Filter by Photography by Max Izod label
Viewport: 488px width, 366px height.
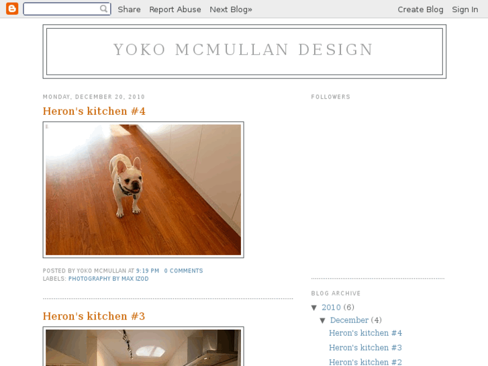(108, 279)
